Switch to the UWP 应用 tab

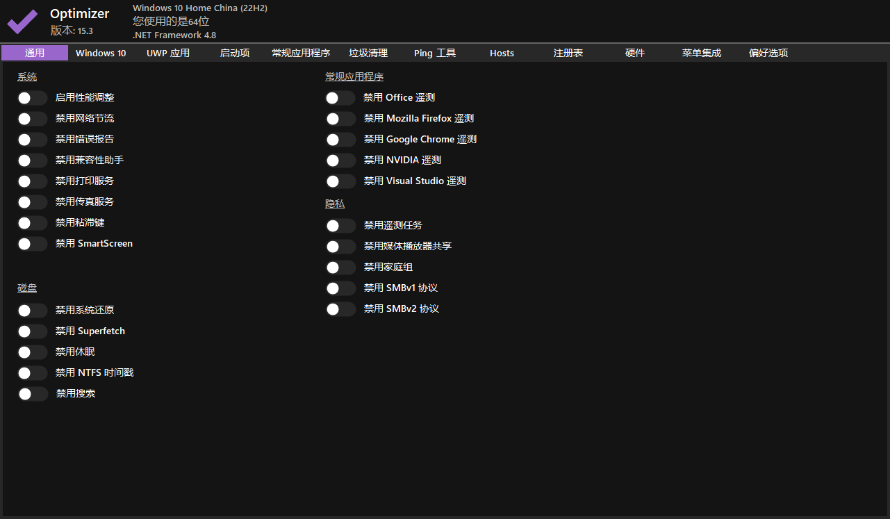(x=168, y=53)
